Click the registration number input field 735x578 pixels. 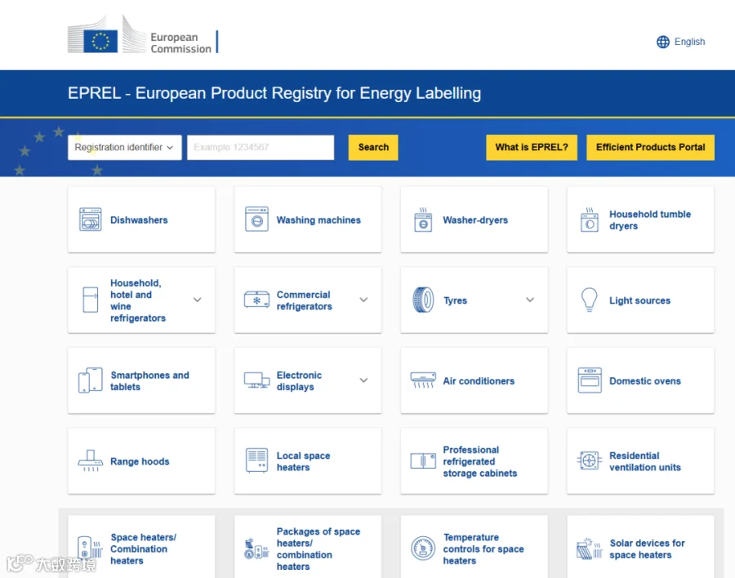pyautogui.click(x=261, y=147)
